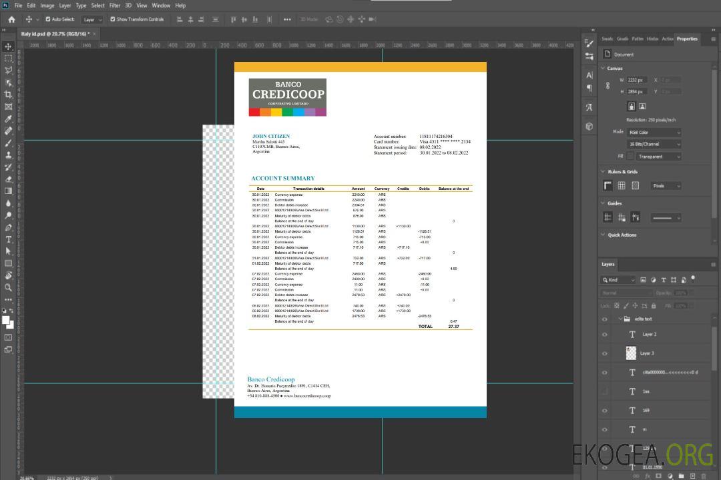
Task: Select the Eyedropper tool
Action: click(x=9, y=119)
